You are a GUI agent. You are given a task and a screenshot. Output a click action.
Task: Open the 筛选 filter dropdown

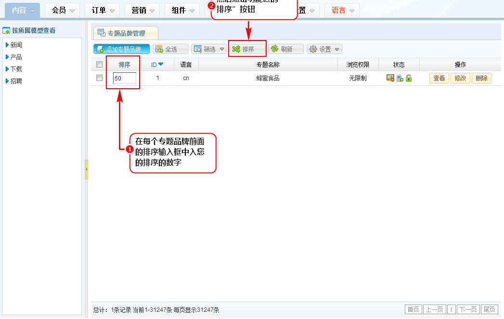(x=209, y=49)
